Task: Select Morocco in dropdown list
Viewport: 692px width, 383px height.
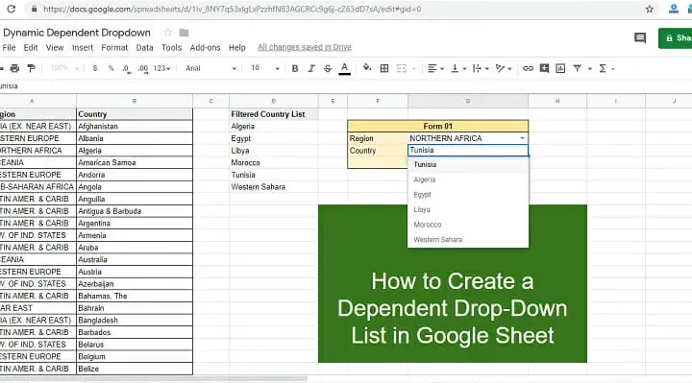Action: [468, 225]
